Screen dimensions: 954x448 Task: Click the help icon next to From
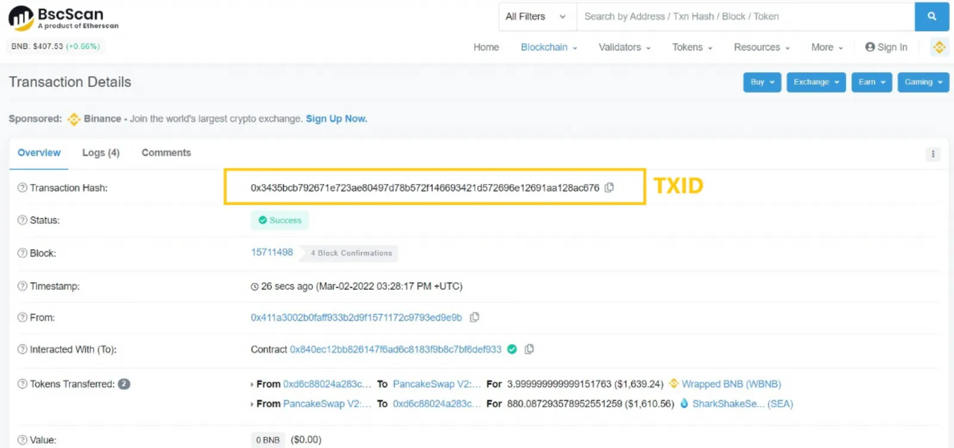point(22,317)
